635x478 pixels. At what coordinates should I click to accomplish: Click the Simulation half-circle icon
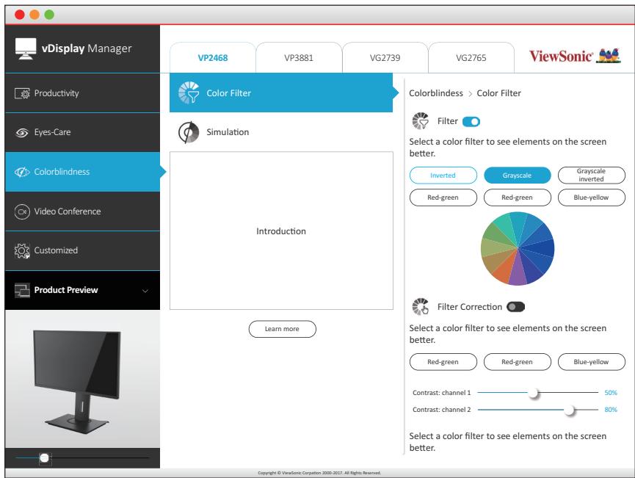pos(189,132)
